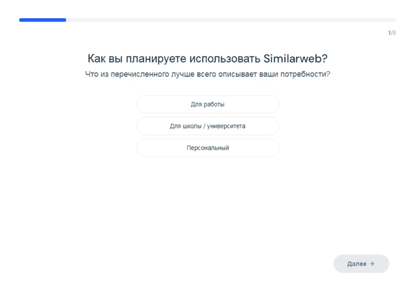The height and width of the screenshot is (293, 415).
Task: Click the word 'университета' in second option
Action: tap(226, 126)
